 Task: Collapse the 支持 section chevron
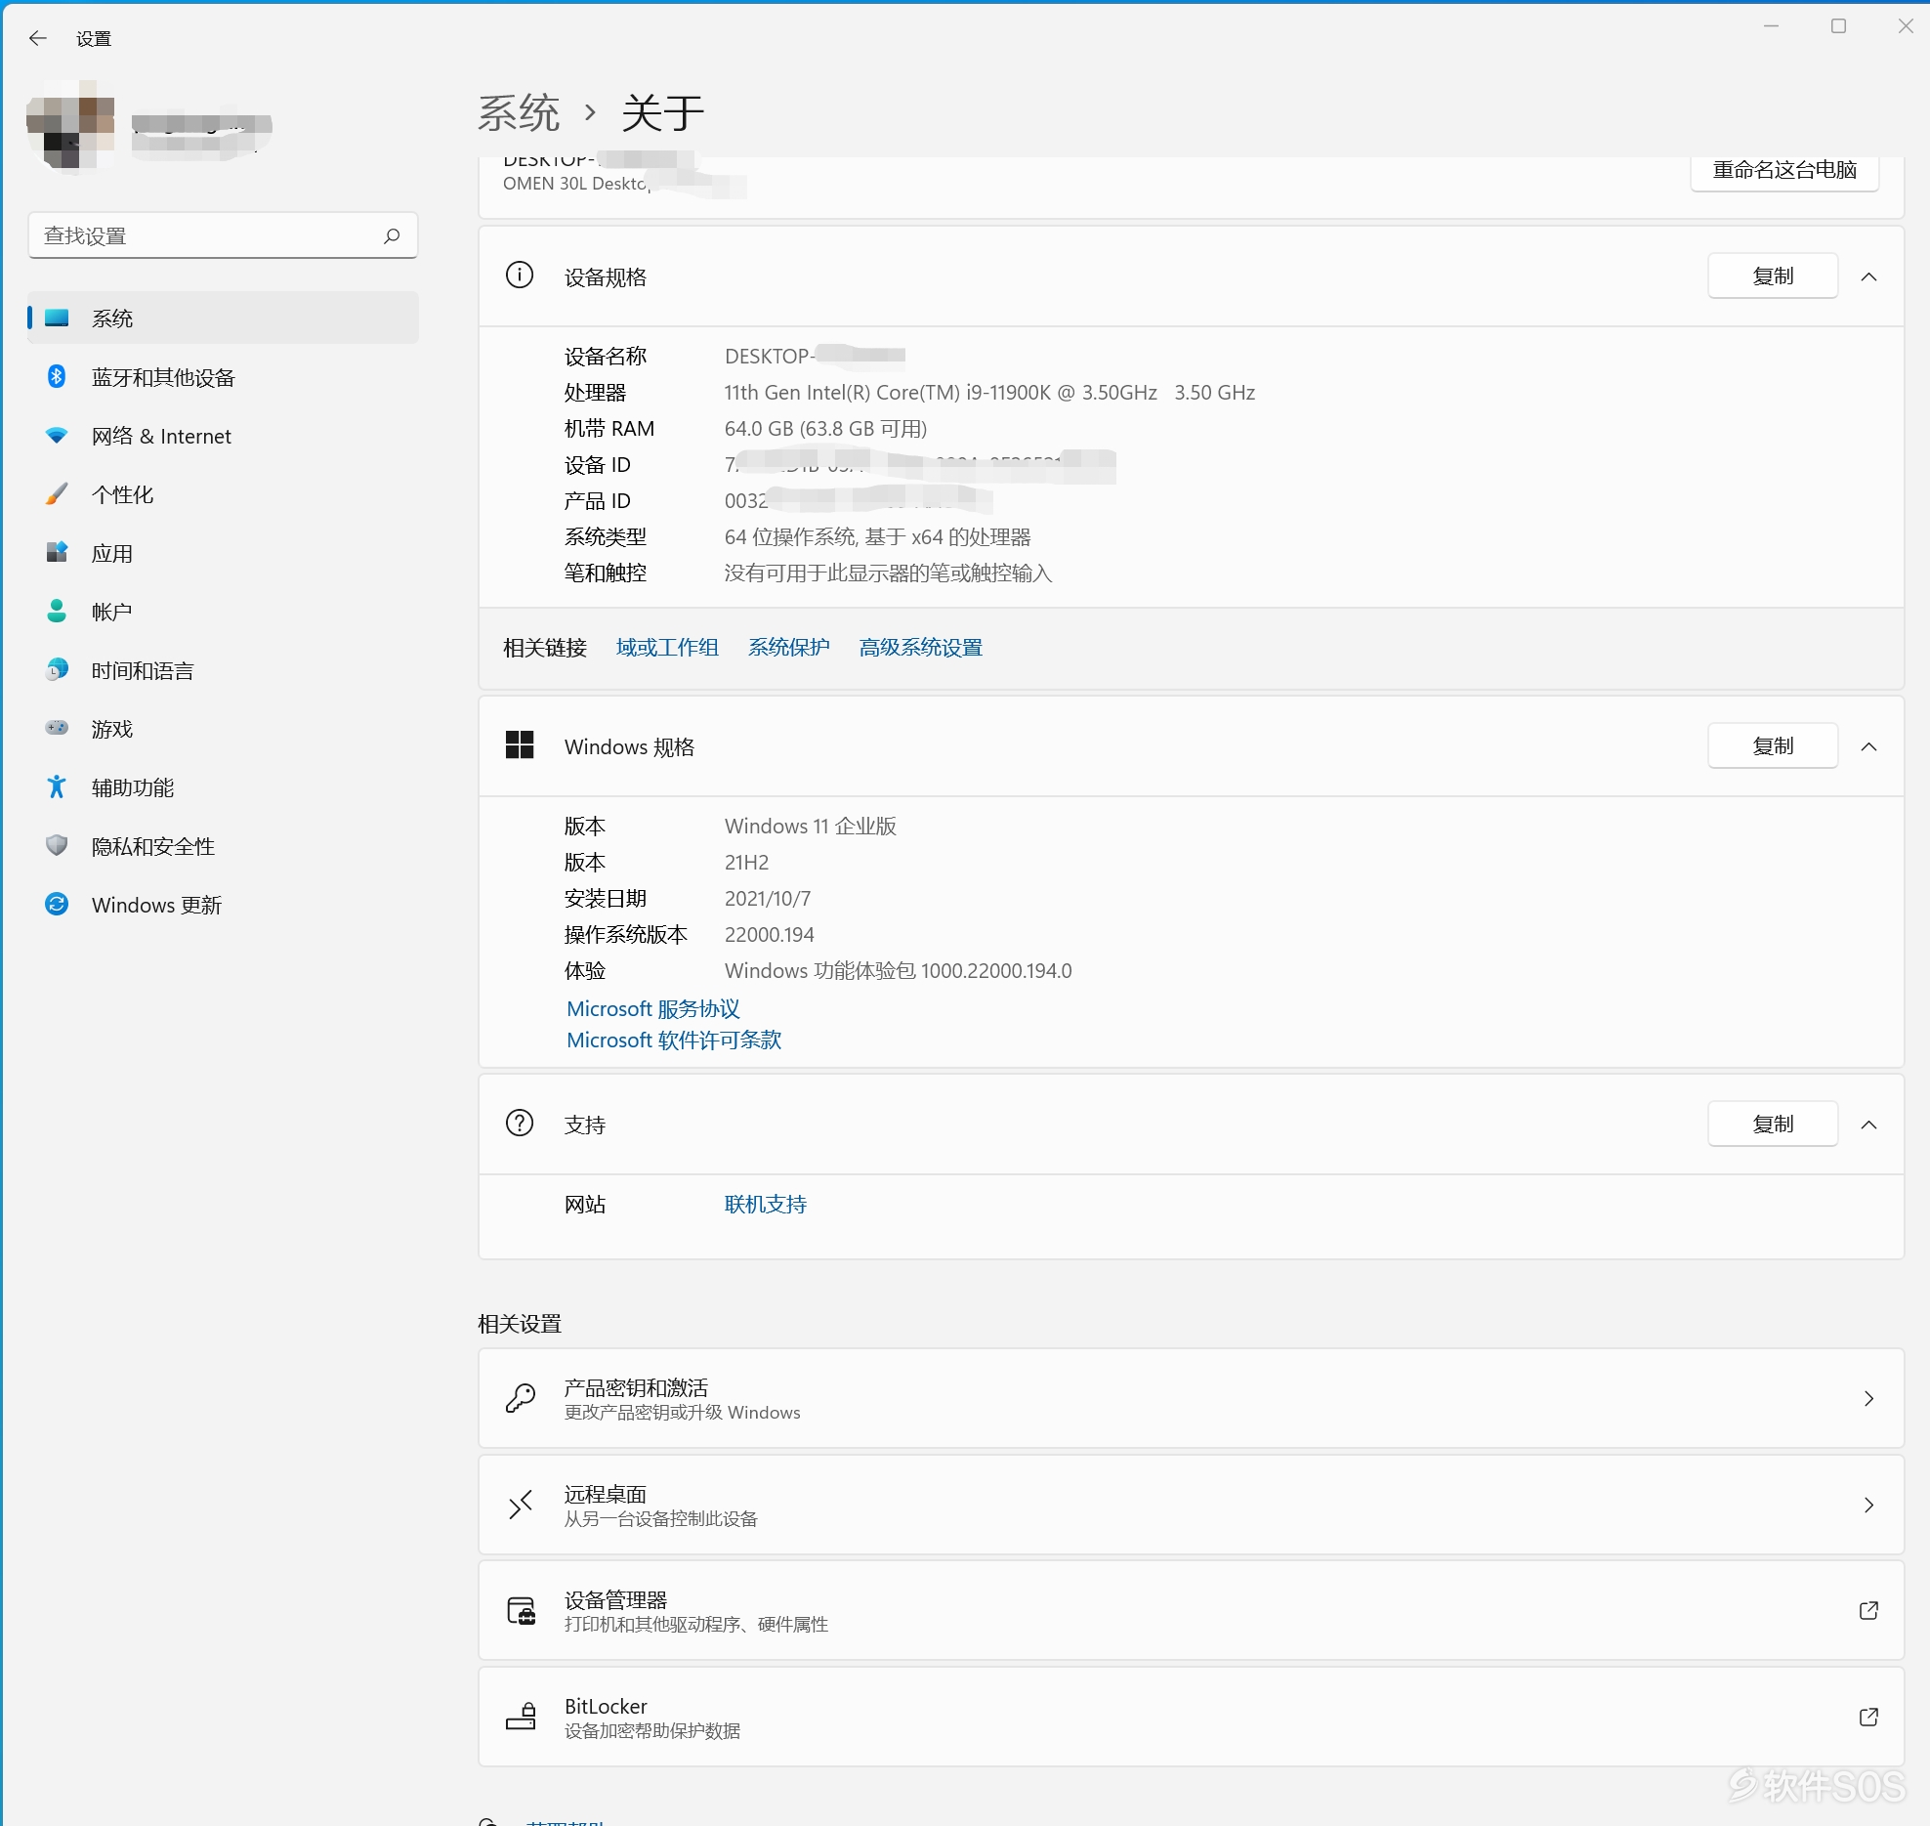point(1868,1125)
